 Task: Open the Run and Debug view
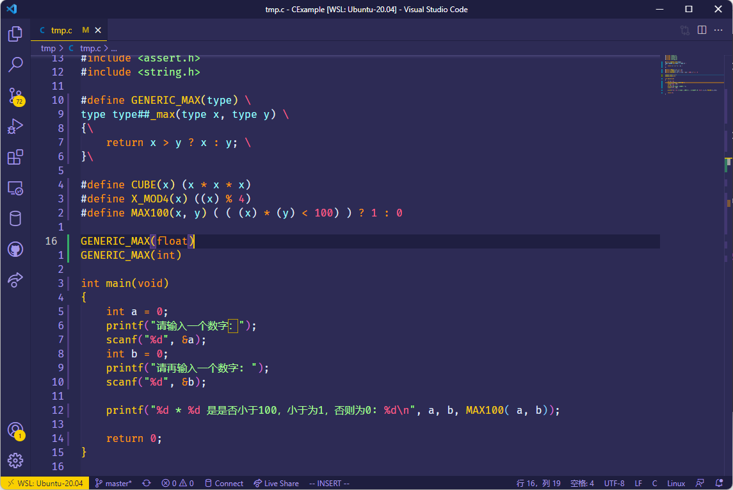[15, 126]
